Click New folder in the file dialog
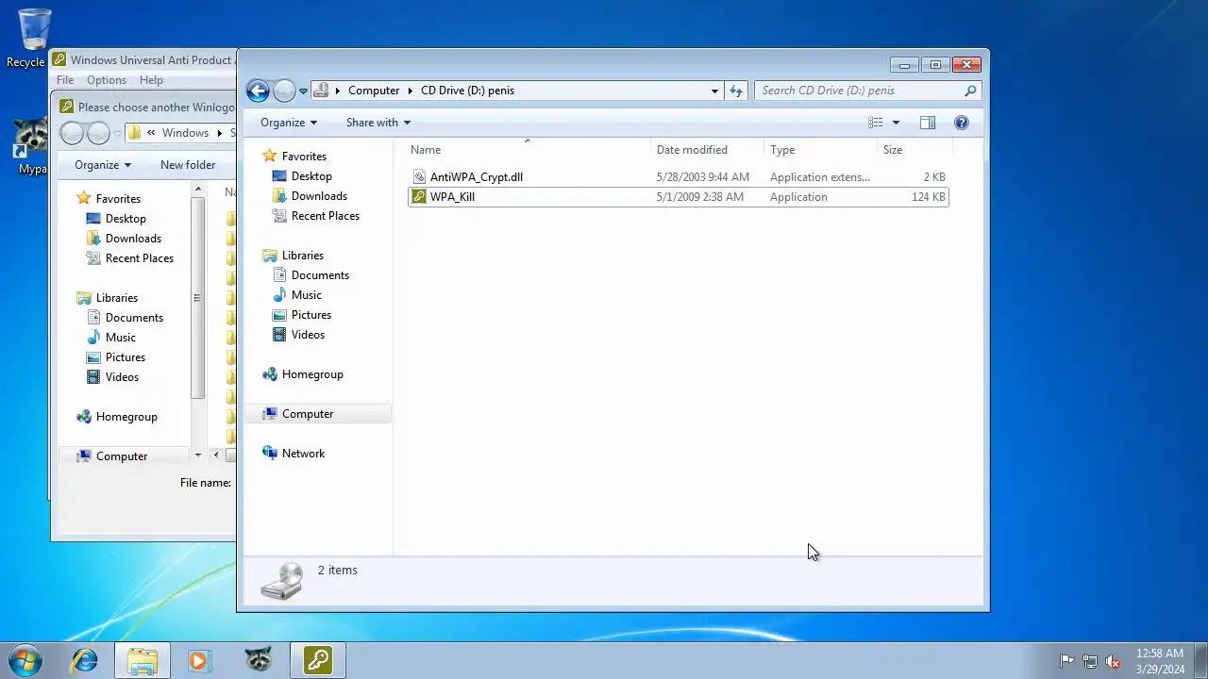Image resolution: width=1208 pixels, height=679 pixels. 188,165
